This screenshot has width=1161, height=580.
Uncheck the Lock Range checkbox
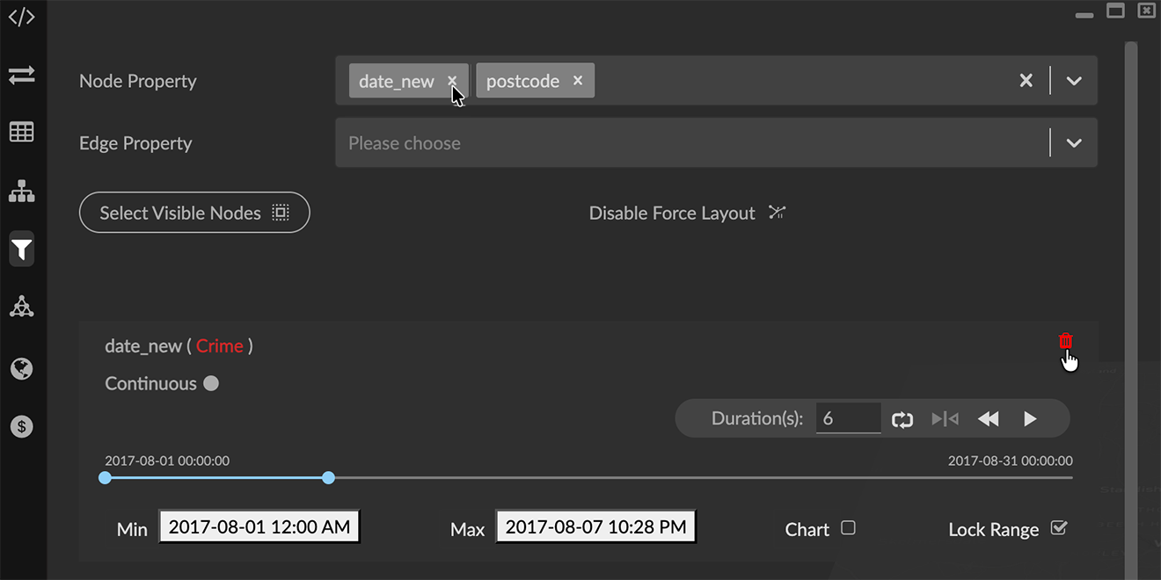1059,528
